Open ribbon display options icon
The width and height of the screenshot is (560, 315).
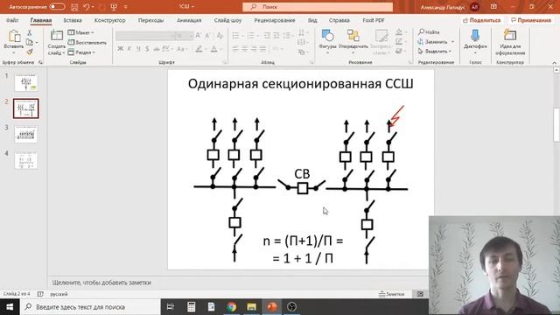click(x=493, y=7)
